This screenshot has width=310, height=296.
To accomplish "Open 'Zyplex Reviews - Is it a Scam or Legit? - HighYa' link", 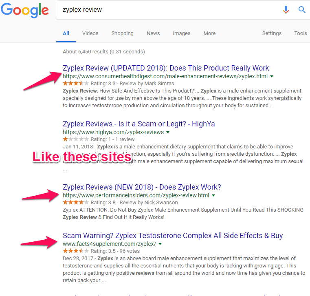I will tap(139, 124).
